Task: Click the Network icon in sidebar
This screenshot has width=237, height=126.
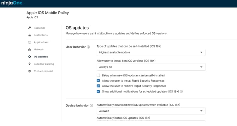Action: (x=29, y=50)
